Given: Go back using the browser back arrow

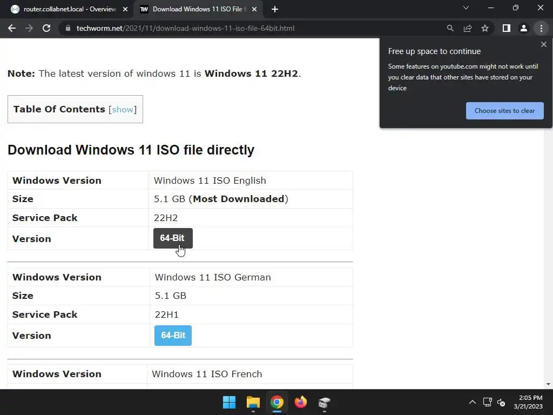Looking at the screenshot, I should [x=12, y=28].
